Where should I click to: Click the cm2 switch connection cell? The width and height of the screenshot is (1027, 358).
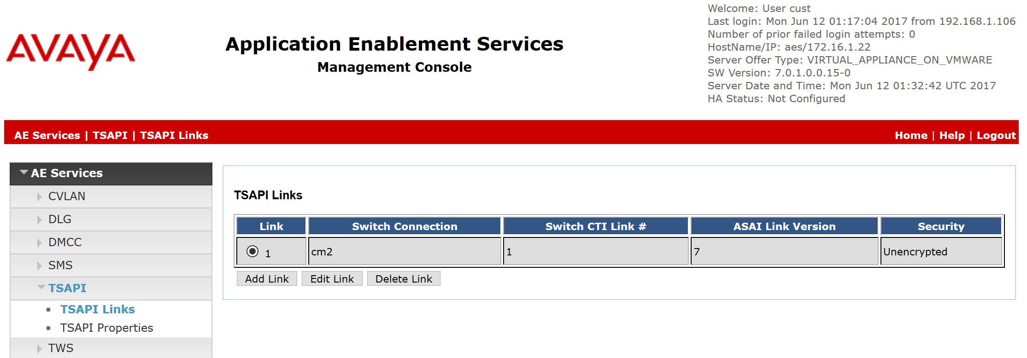click(405, 251)
